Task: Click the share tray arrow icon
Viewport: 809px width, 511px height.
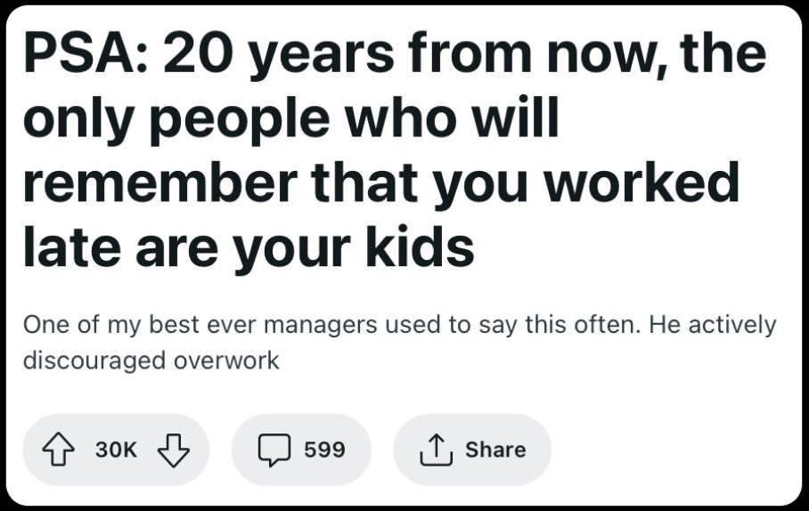Action: click(436, 450)
